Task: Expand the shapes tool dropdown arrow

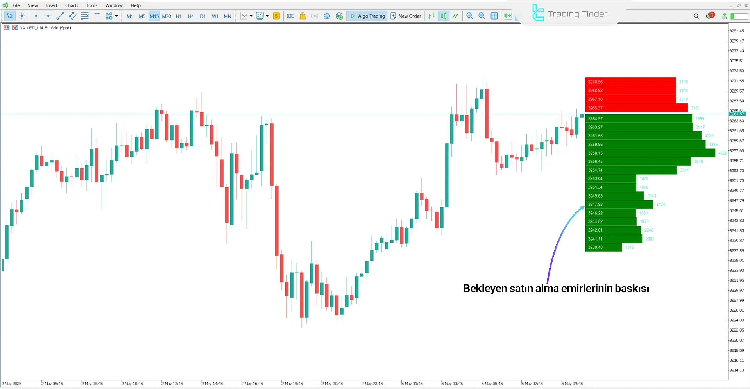Action: click(x=116, y=16)
